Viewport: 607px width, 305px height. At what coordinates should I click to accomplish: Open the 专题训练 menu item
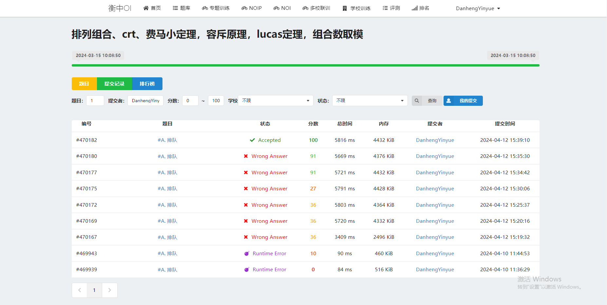216,8
